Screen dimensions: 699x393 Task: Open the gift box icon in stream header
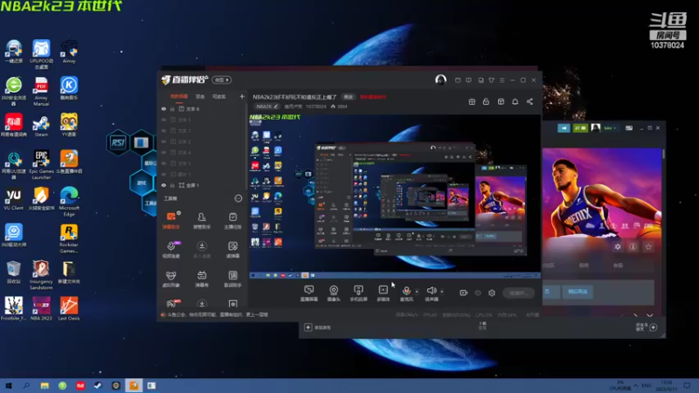click(x=472, y=101)
